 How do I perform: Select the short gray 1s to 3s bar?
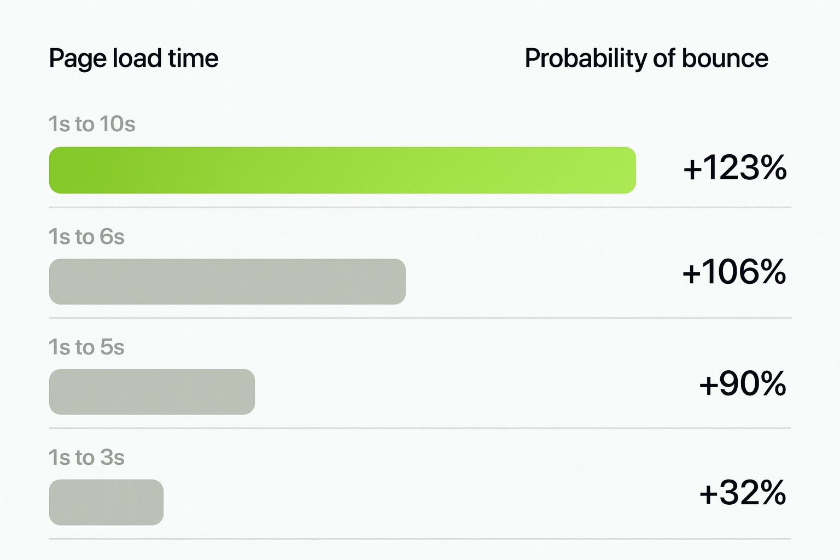point(106,502)
